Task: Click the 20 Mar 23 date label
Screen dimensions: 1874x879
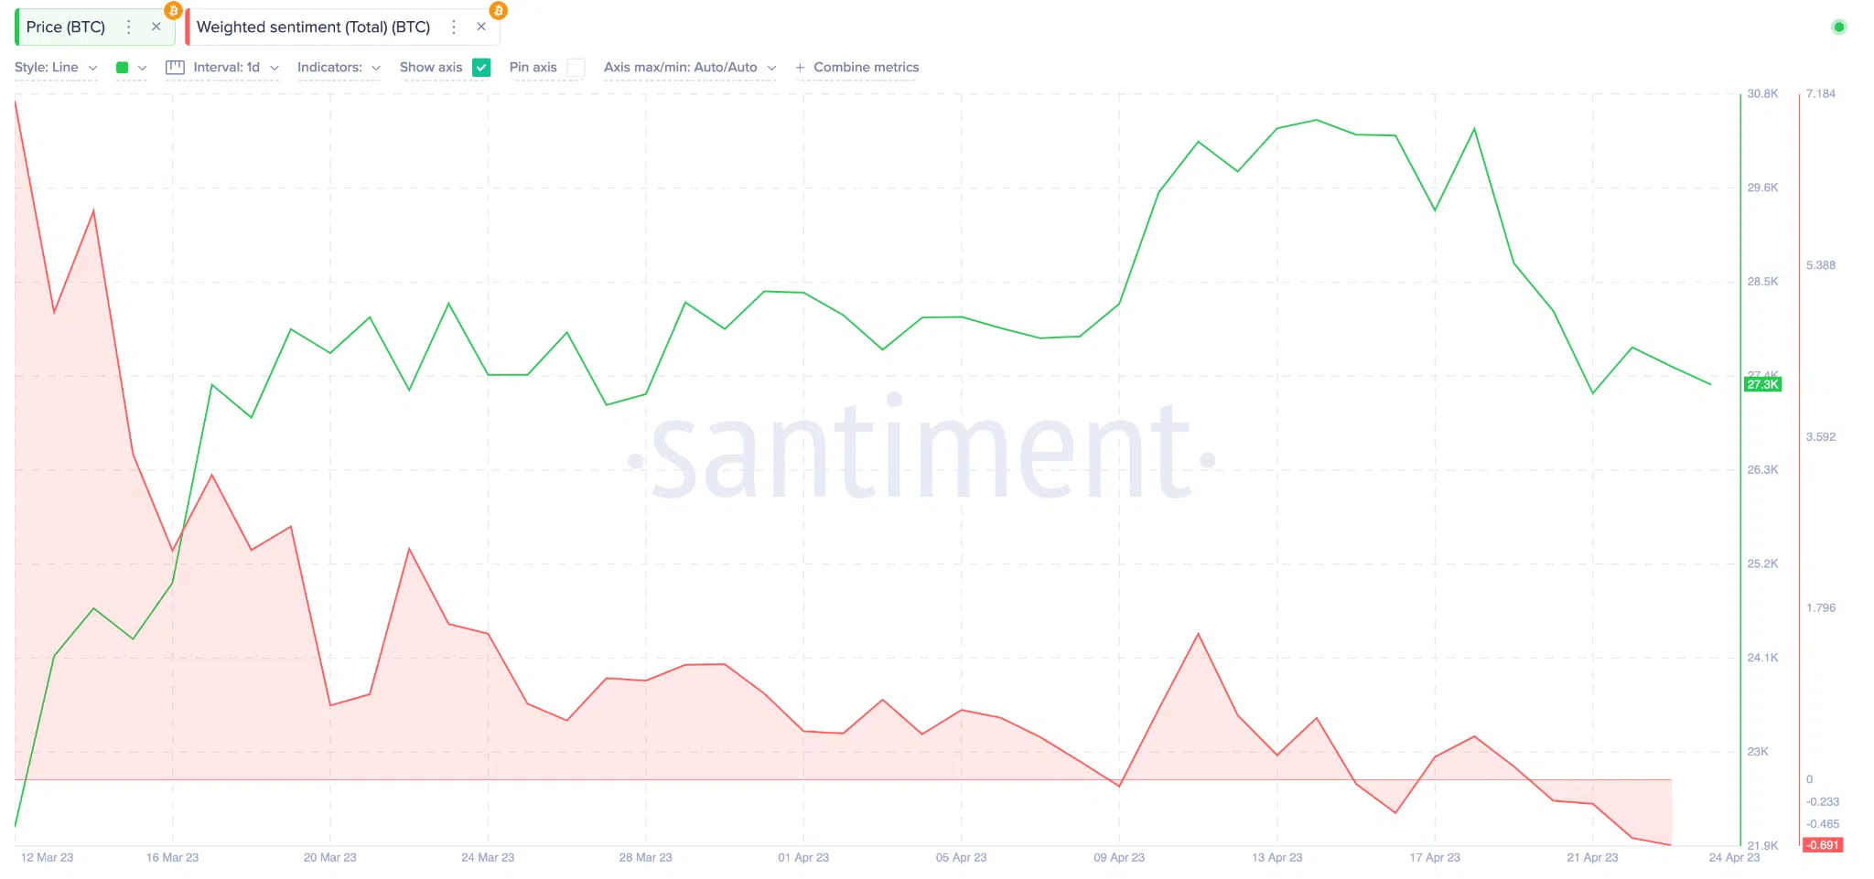Action: 330,858
